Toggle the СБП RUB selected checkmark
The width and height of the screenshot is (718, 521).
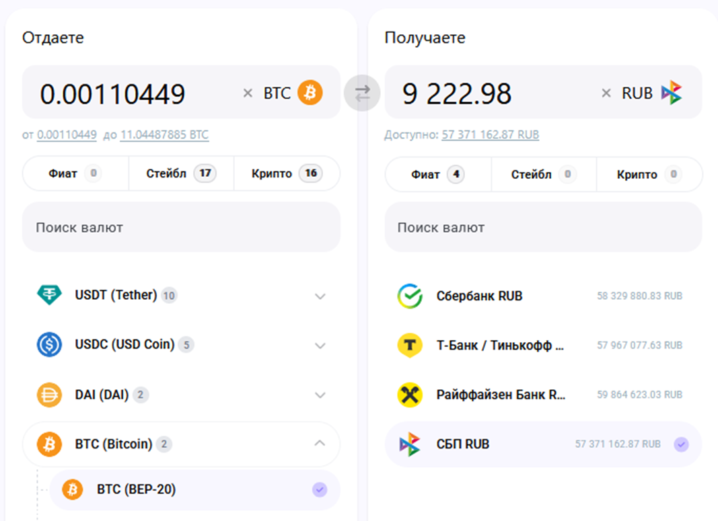[681, 444]
